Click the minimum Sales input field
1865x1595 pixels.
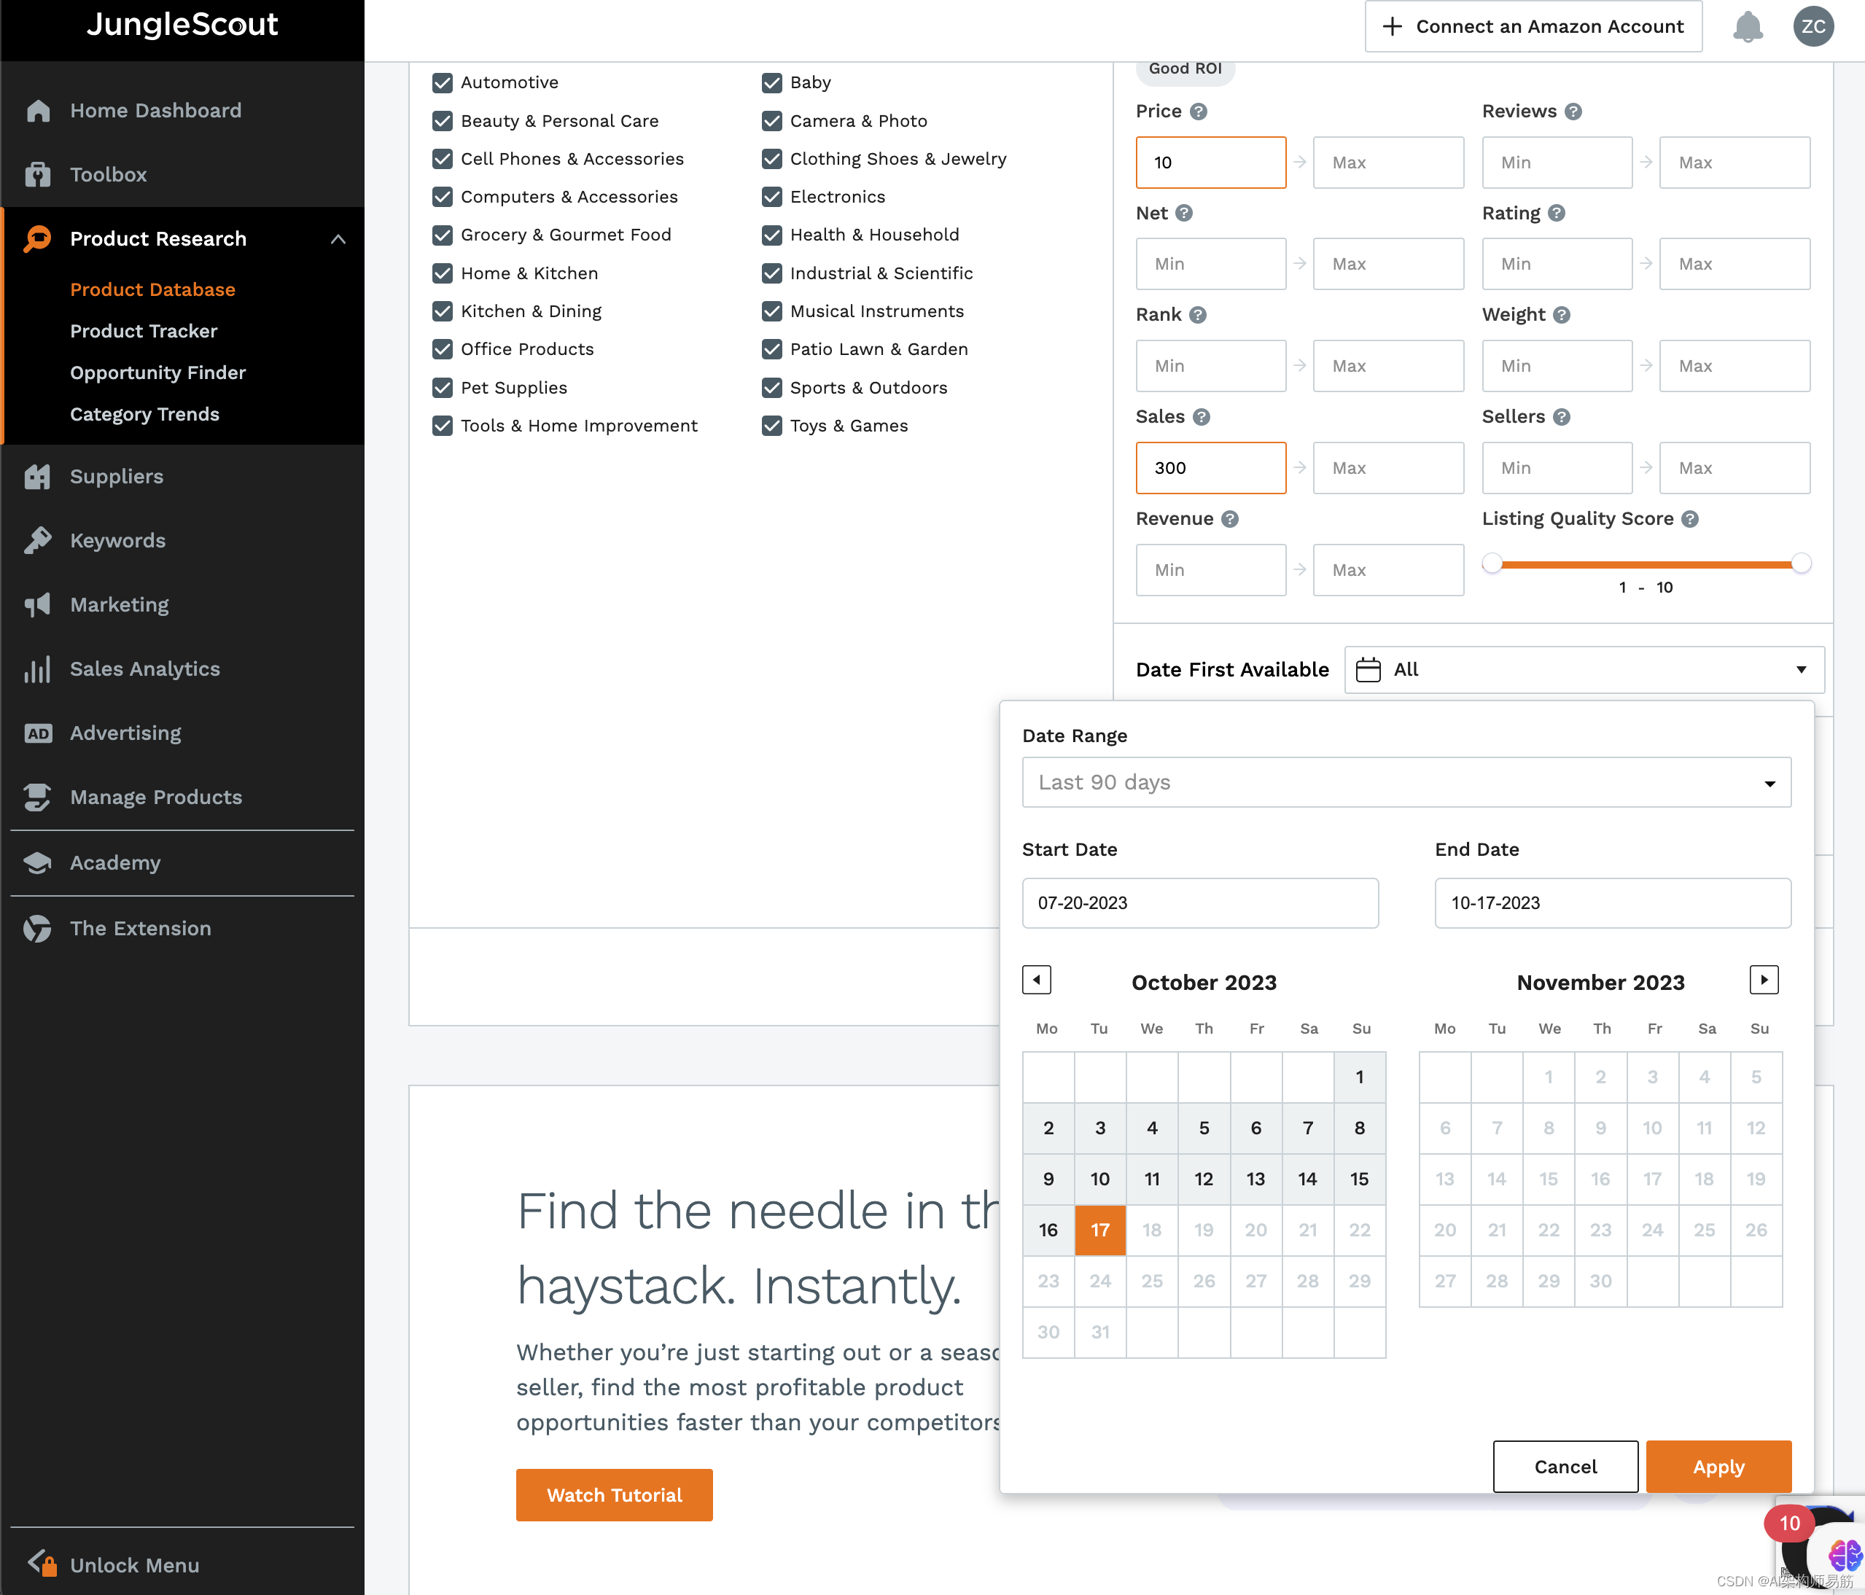[1210, 467]
